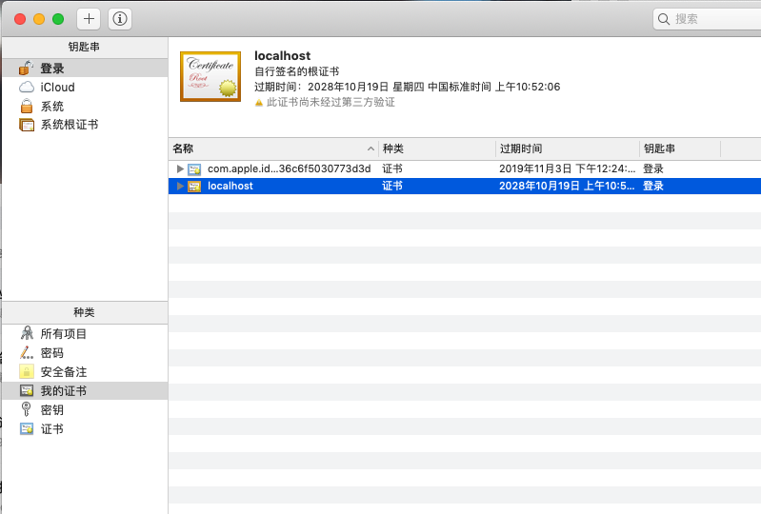Select the 登录 keychain padlock icon
Image resolution: width=761 pixels, height=514 pixels.
pyautogui.click(x=27, y=69)
